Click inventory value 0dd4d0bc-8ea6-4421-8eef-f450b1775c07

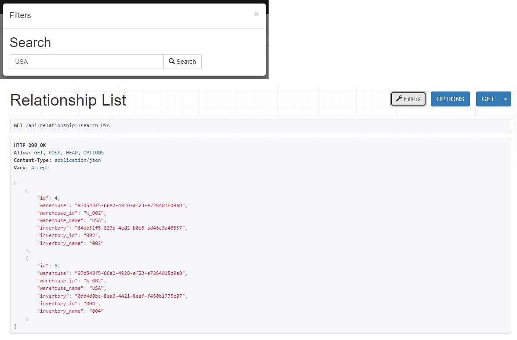click(130, 296)
